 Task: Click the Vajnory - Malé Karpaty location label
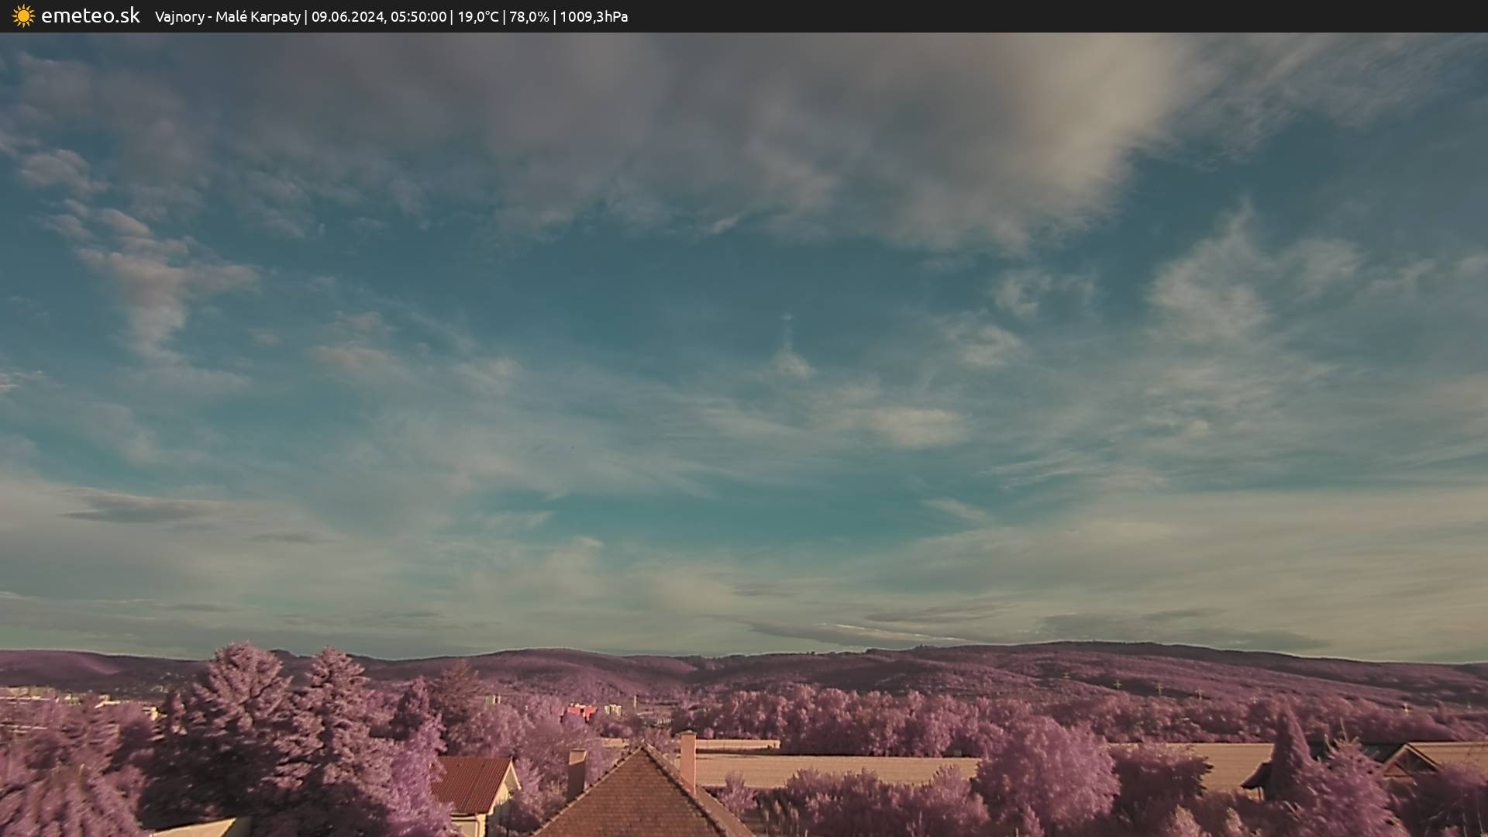coord(227,17)
